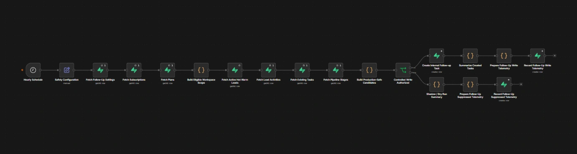Click the 'Prepare Follow-Up Suppressed Telemetry' label
Screen dimensions: 577x154
470,95
